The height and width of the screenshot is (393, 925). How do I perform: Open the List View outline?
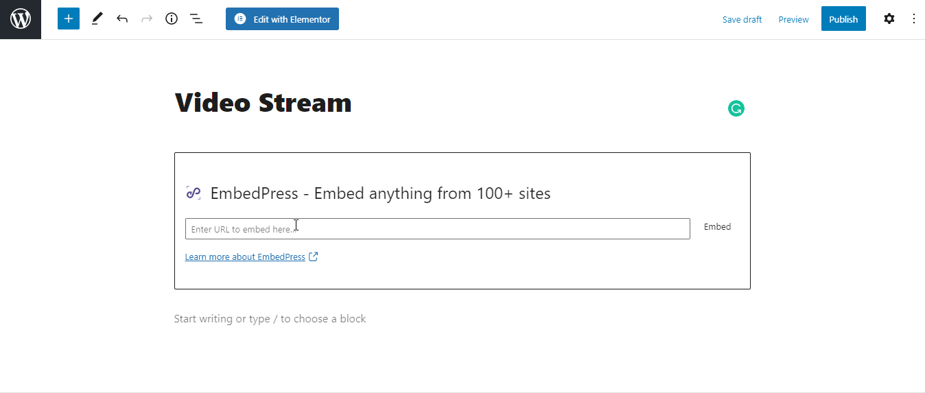[196, 19]
